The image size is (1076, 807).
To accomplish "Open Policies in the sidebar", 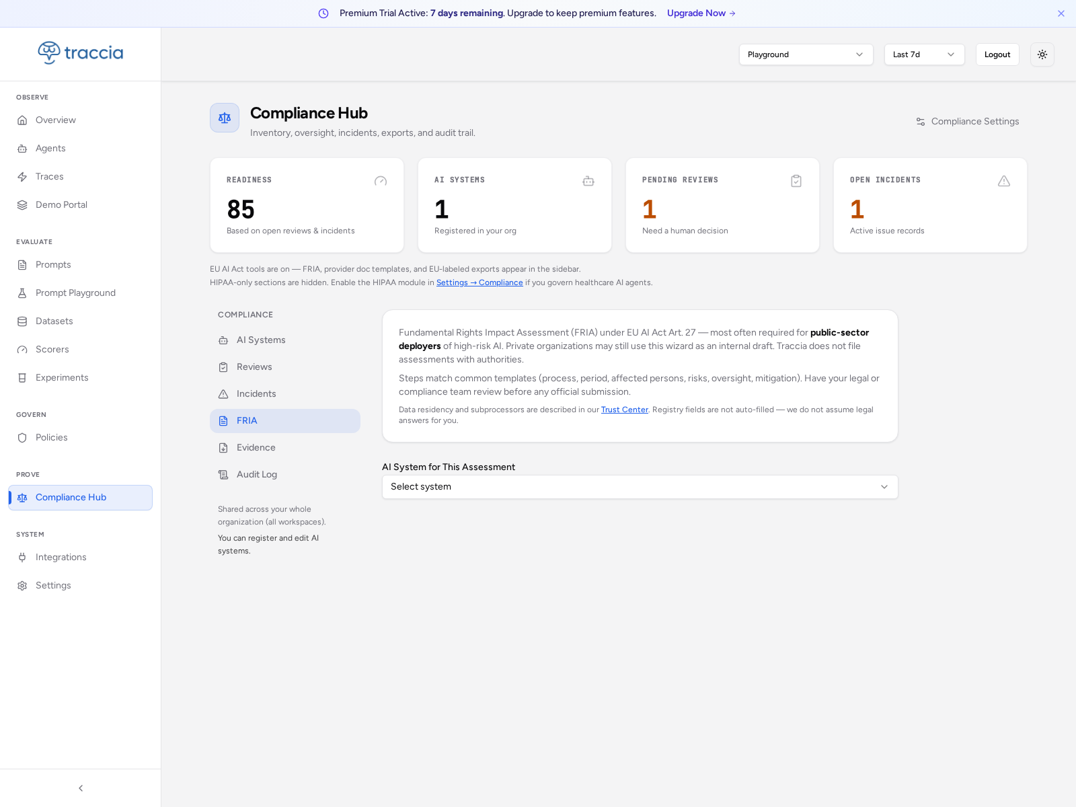I will coord(81,438).
